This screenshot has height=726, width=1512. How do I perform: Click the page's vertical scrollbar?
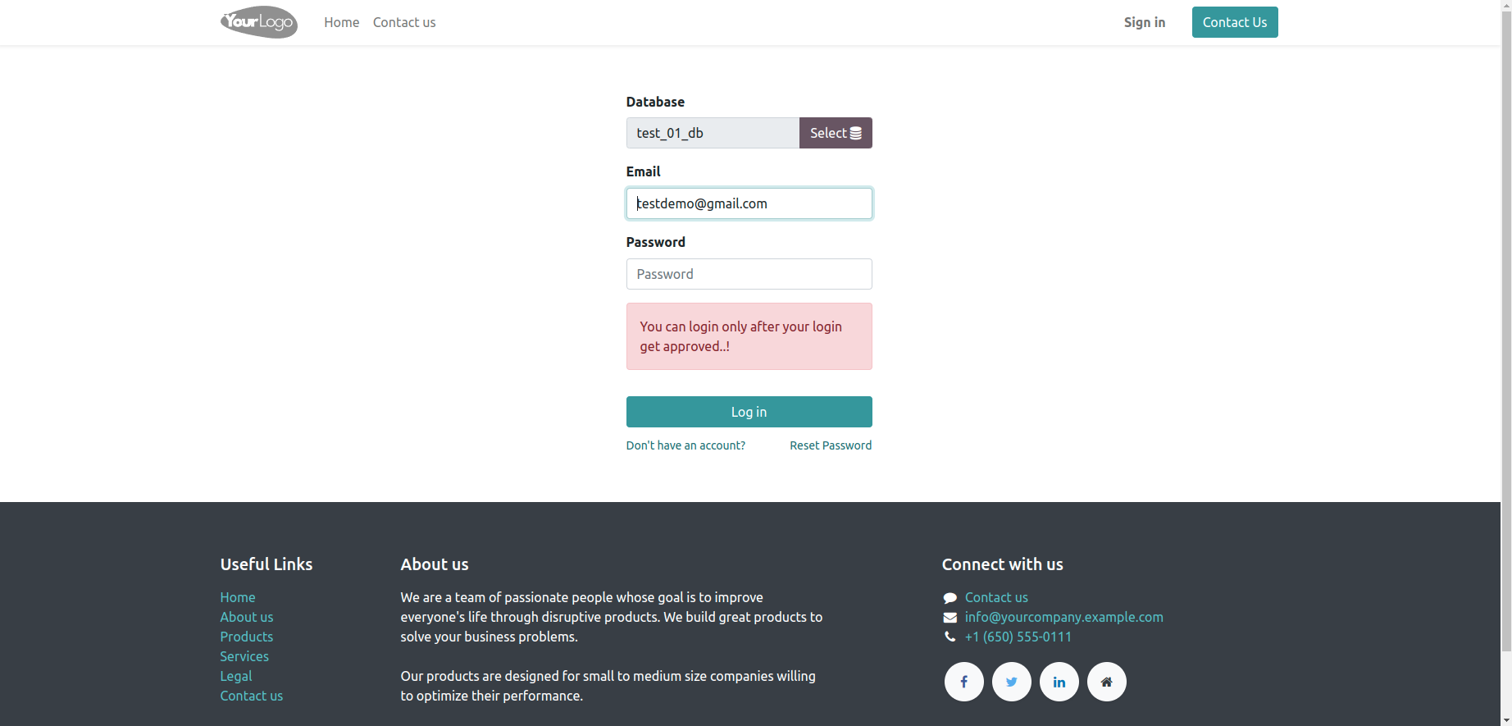(1505, 328)
